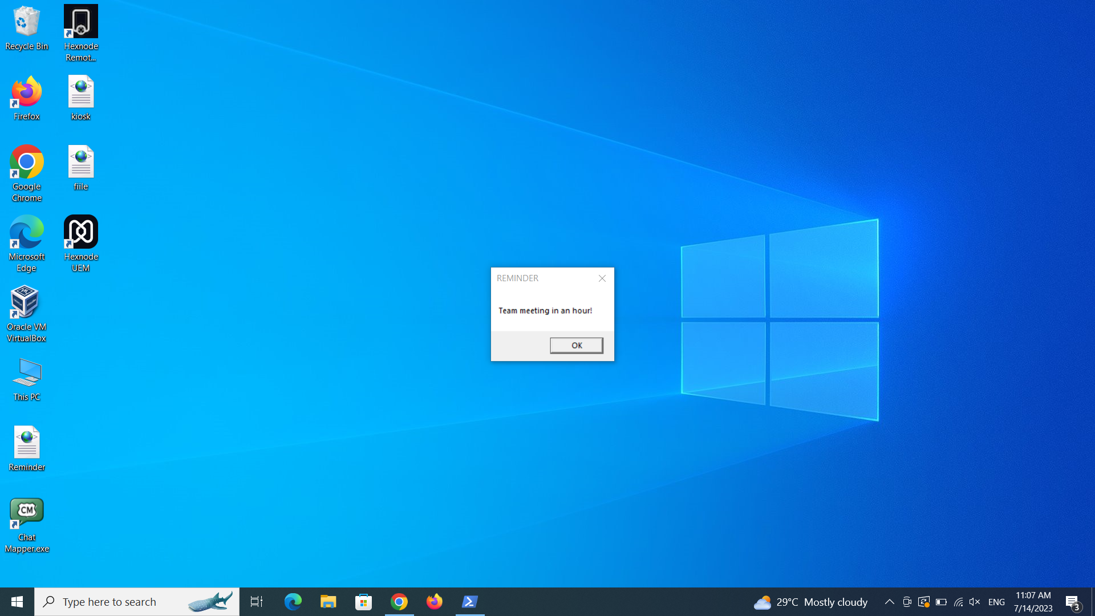This screenshot has width=1095, height=616.
Task: Open the weather widget showing 29°C
Action: point(810,602)
